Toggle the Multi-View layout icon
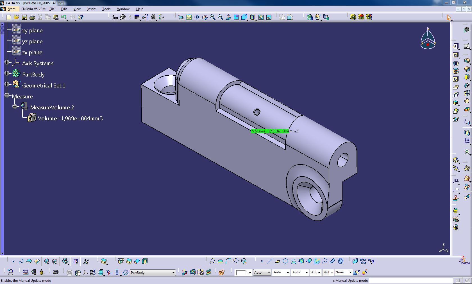 pyautogui.click(x=236, y=17)
